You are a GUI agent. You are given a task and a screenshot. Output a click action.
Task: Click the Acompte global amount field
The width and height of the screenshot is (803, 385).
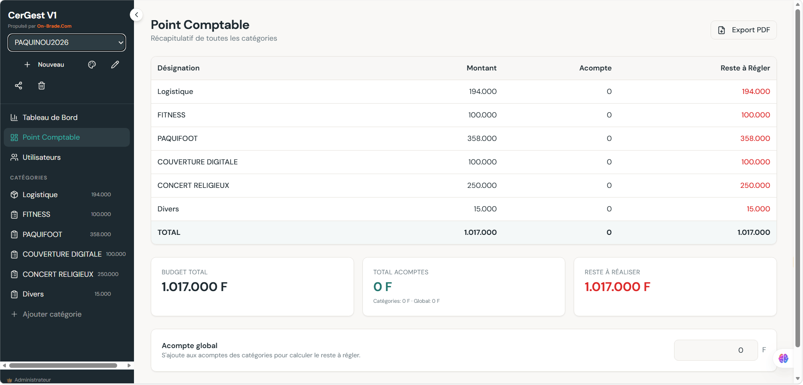tap(716, 350)
